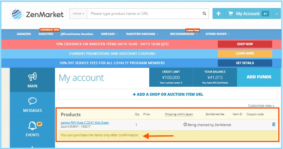Click the Shipping within Japan column header

pyautogui.click(x=179, y=114)
